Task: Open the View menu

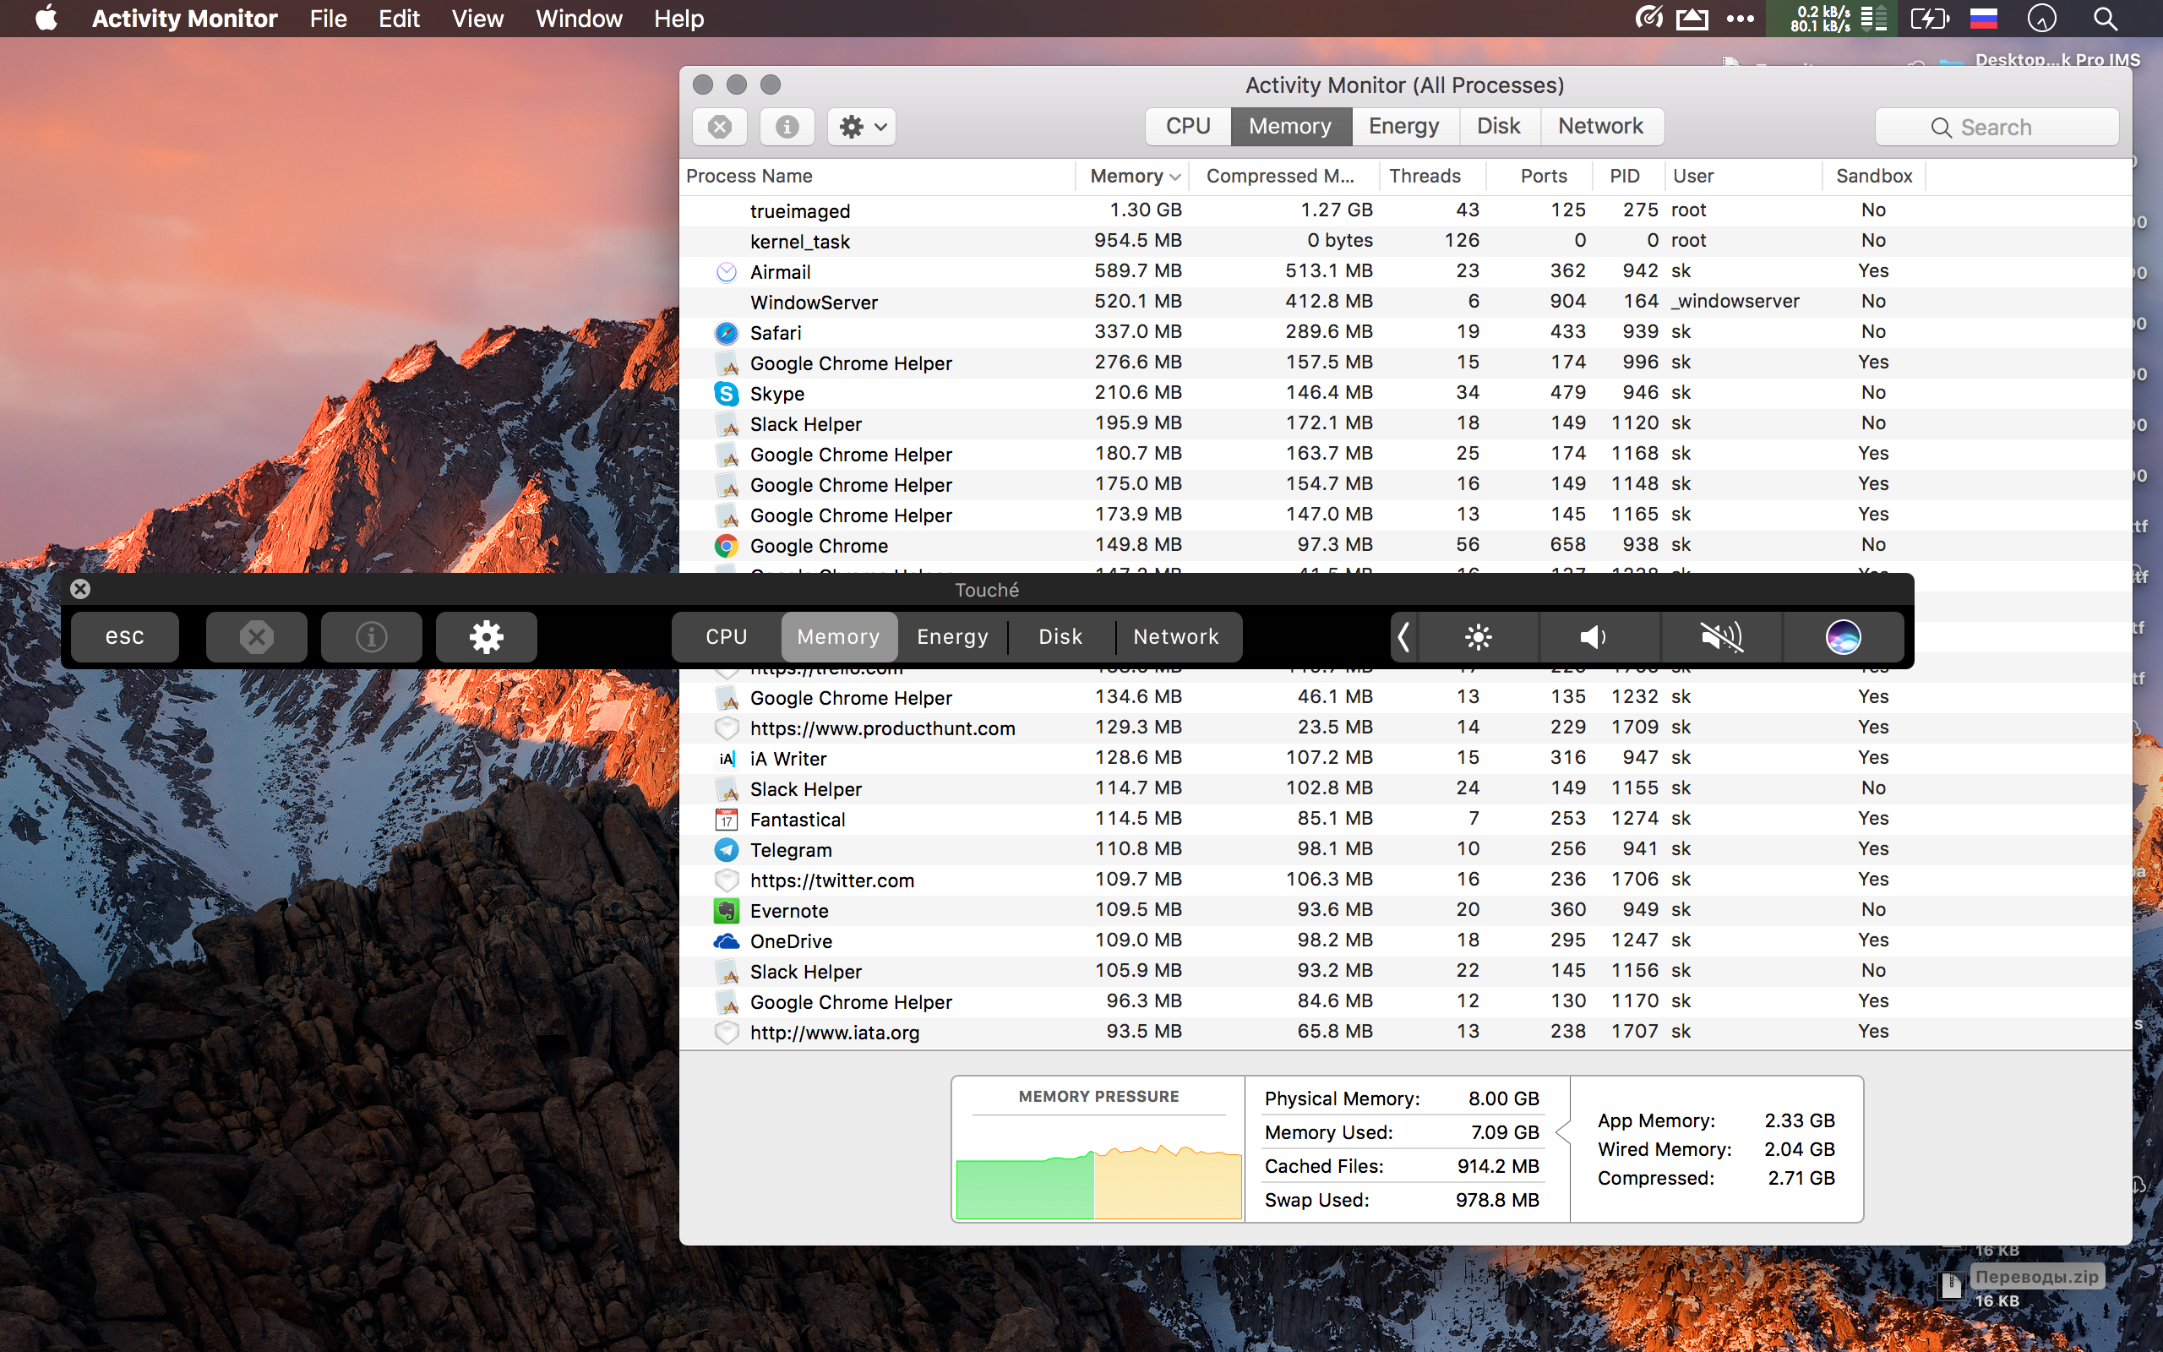Action: tap(477, 19)
